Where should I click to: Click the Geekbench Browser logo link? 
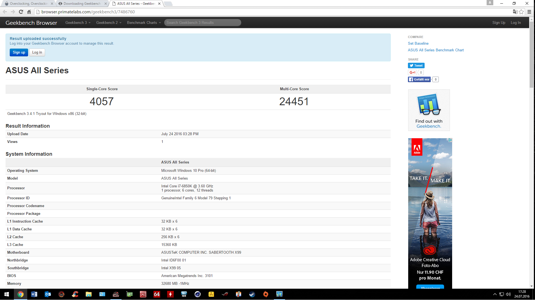(31, 23)
